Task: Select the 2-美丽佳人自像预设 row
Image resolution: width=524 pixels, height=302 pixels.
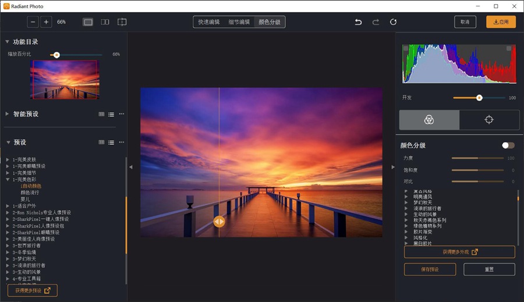Action: coord(33,239)
